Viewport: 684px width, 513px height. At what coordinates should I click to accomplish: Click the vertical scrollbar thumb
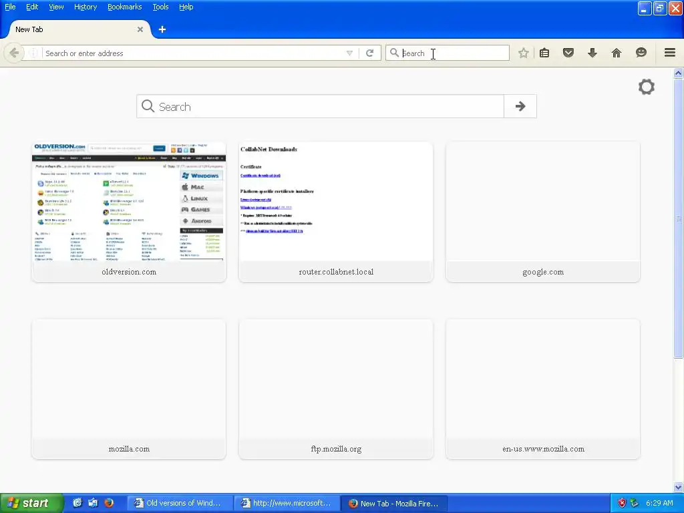(x=678, y=218)
